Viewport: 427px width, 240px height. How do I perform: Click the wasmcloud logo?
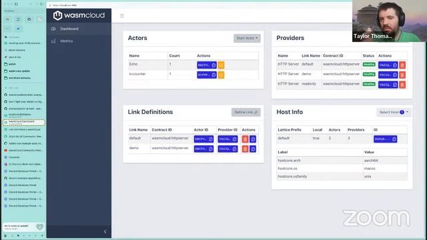79,15
